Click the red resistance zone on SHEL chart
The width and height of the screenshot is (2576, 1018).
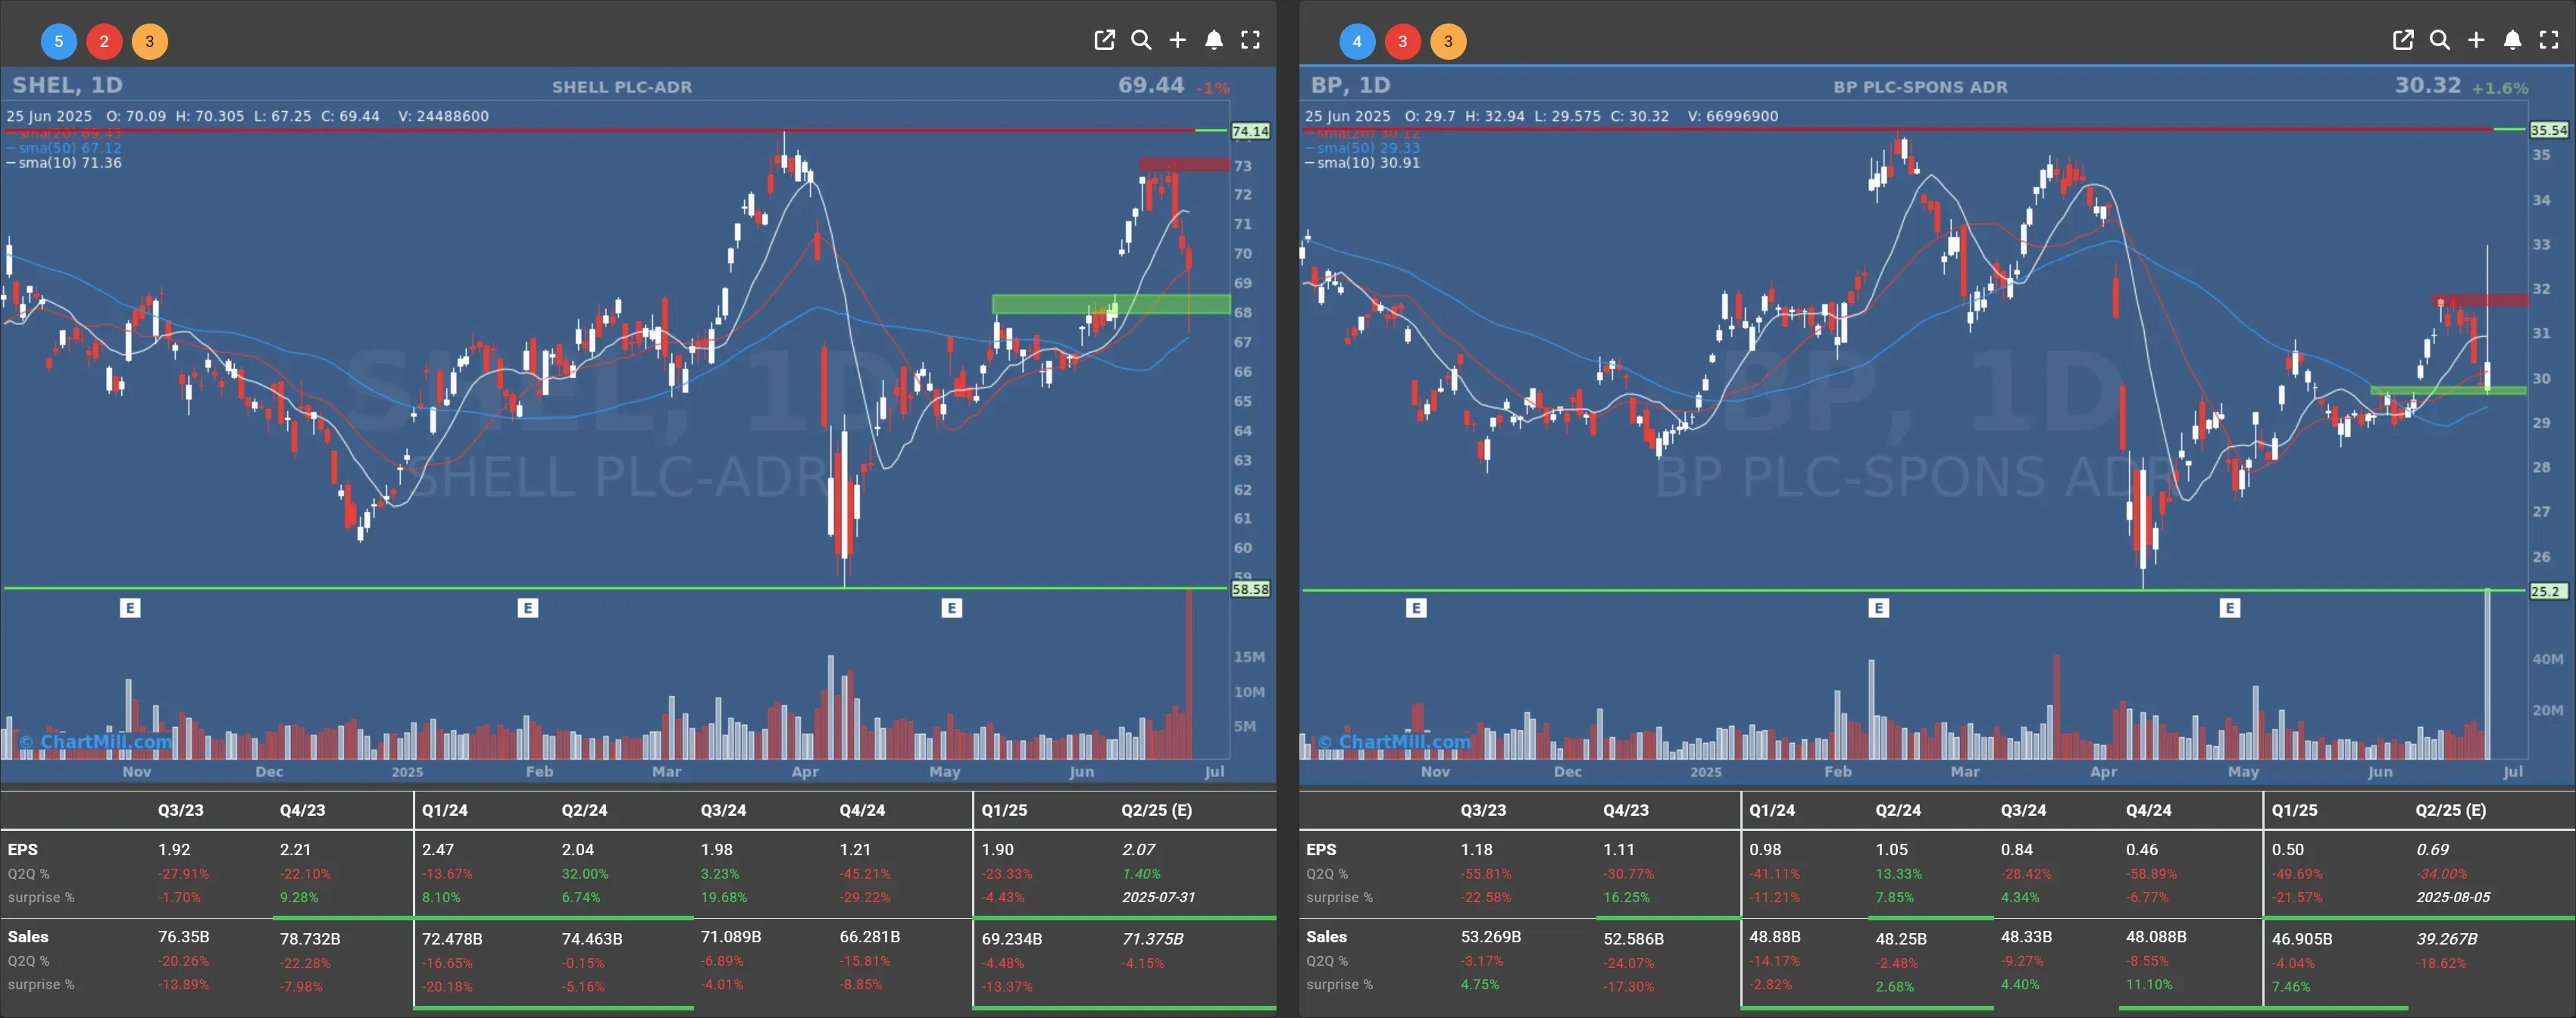1184,164
